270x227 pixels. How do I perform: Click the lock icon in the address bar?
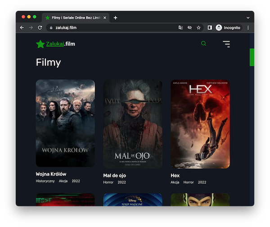51,27
